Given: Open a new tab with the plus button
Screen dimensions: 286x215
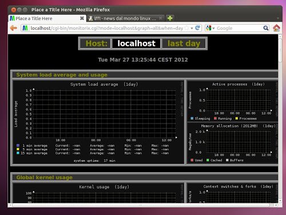Looking at the screenshot, I should pos(170,18).
